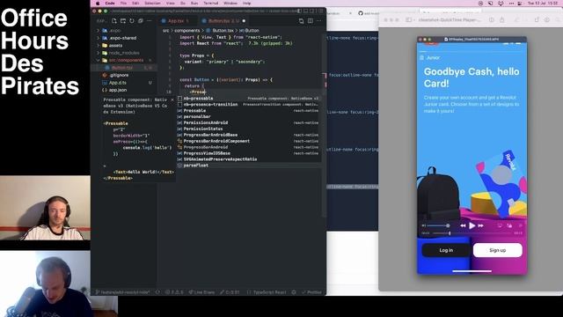Click the Log in button
This screenshot has height=317, width=563.
click(x=446, y=250)
